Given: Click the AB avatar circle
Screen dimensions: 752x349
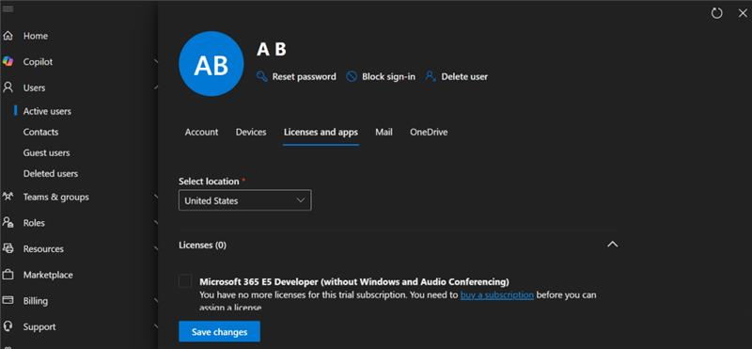Looking at the screenshot, I should [x=211, y=64].
